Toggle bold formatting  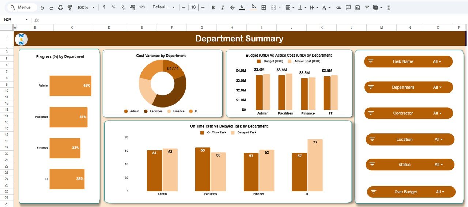213,7
